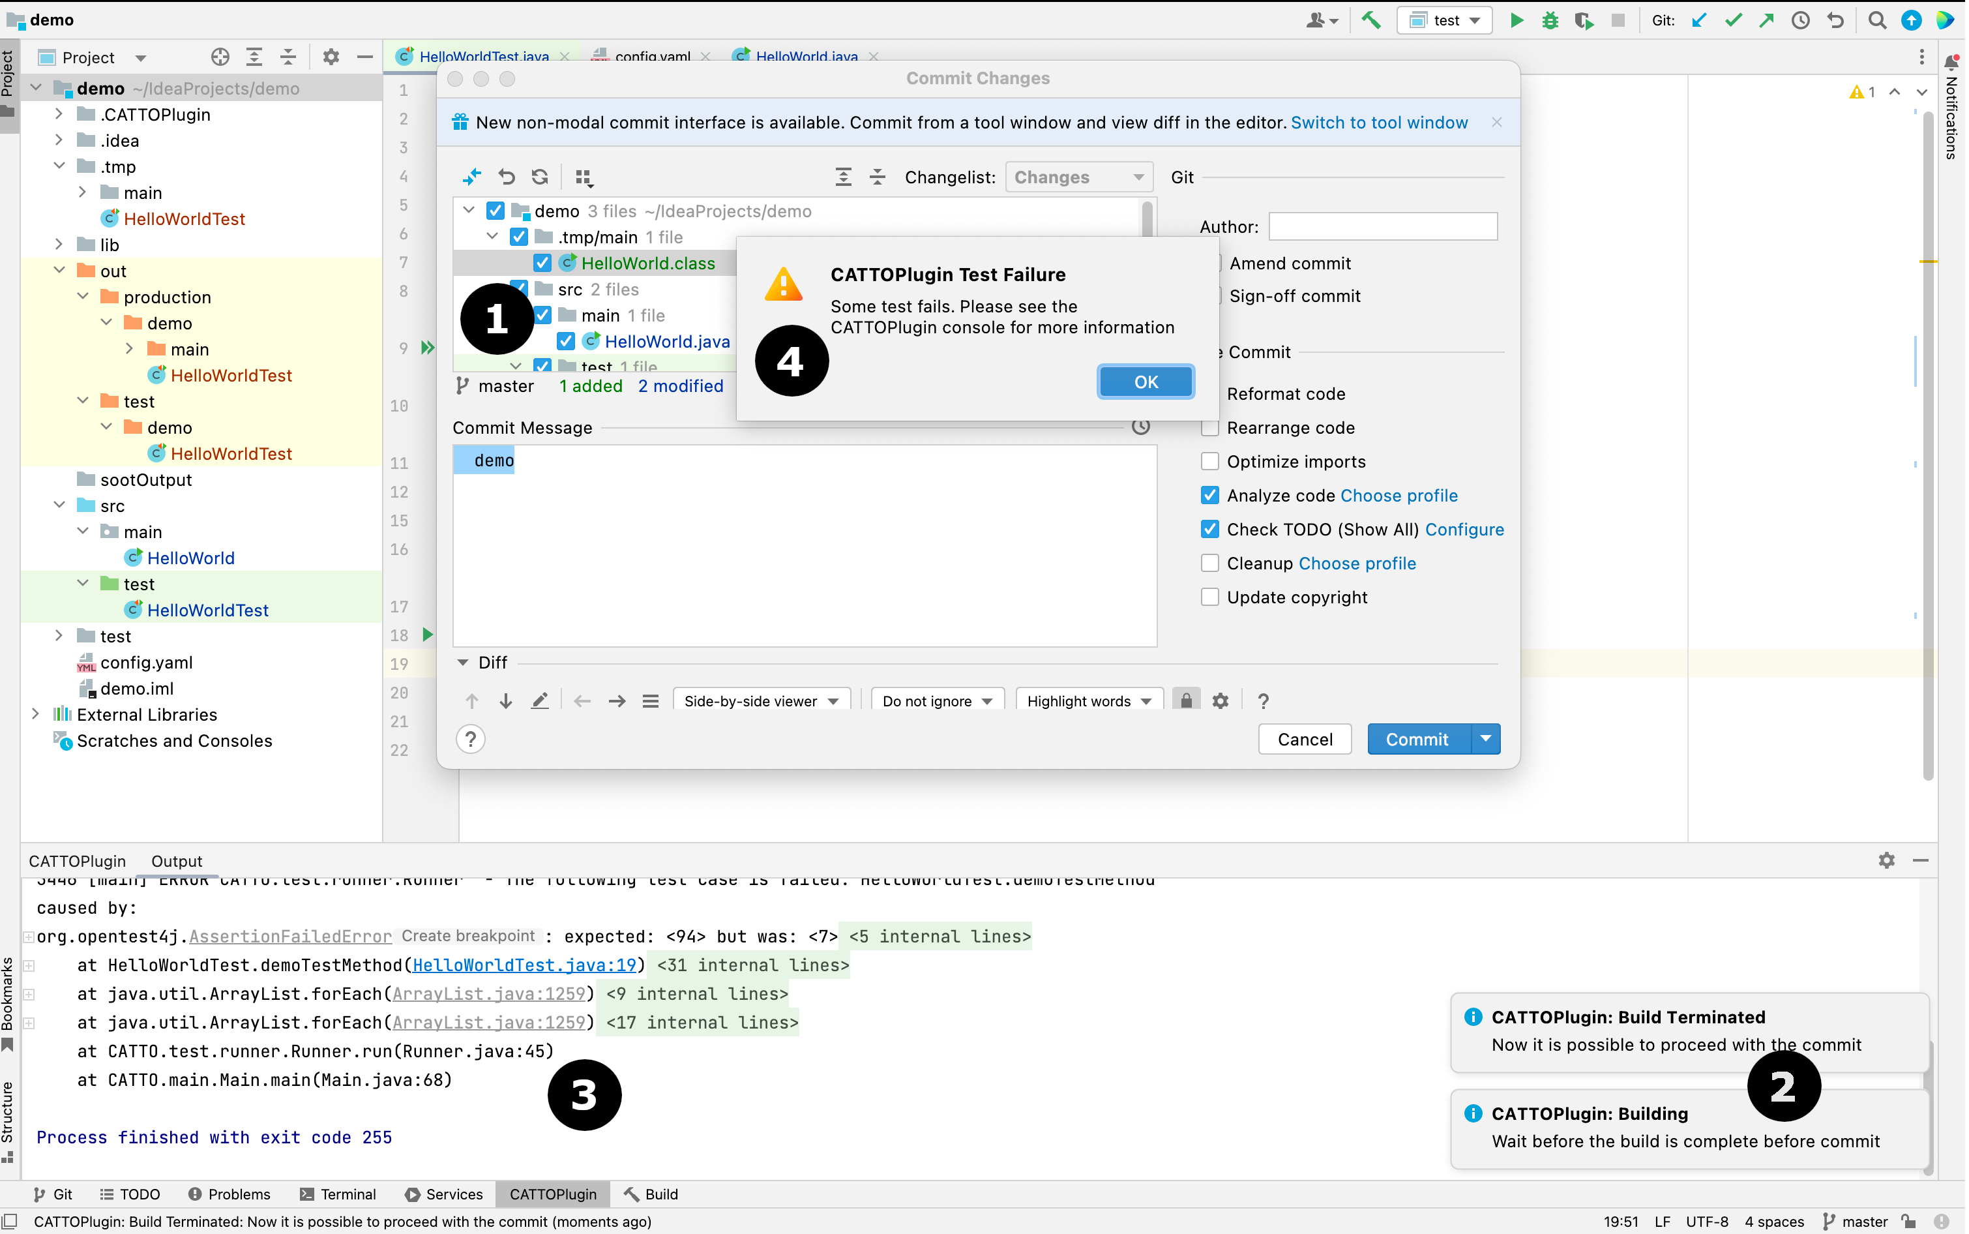Expand the External Libraries tree node
This screenshot has height=1234, width=1969.
pyautogui.click(x=35, y=714)
